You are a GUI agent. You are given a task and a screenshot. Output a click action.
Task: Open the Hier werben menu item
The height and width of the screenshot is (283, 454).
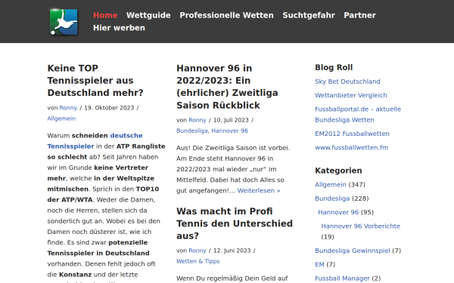(119, 28)
